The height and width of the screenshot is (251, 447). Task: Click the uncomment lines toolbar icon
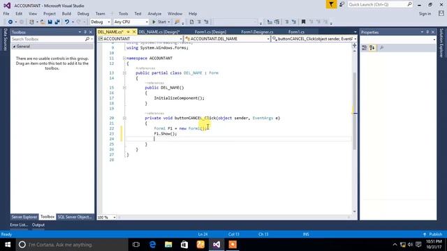[x=293, y=22]
